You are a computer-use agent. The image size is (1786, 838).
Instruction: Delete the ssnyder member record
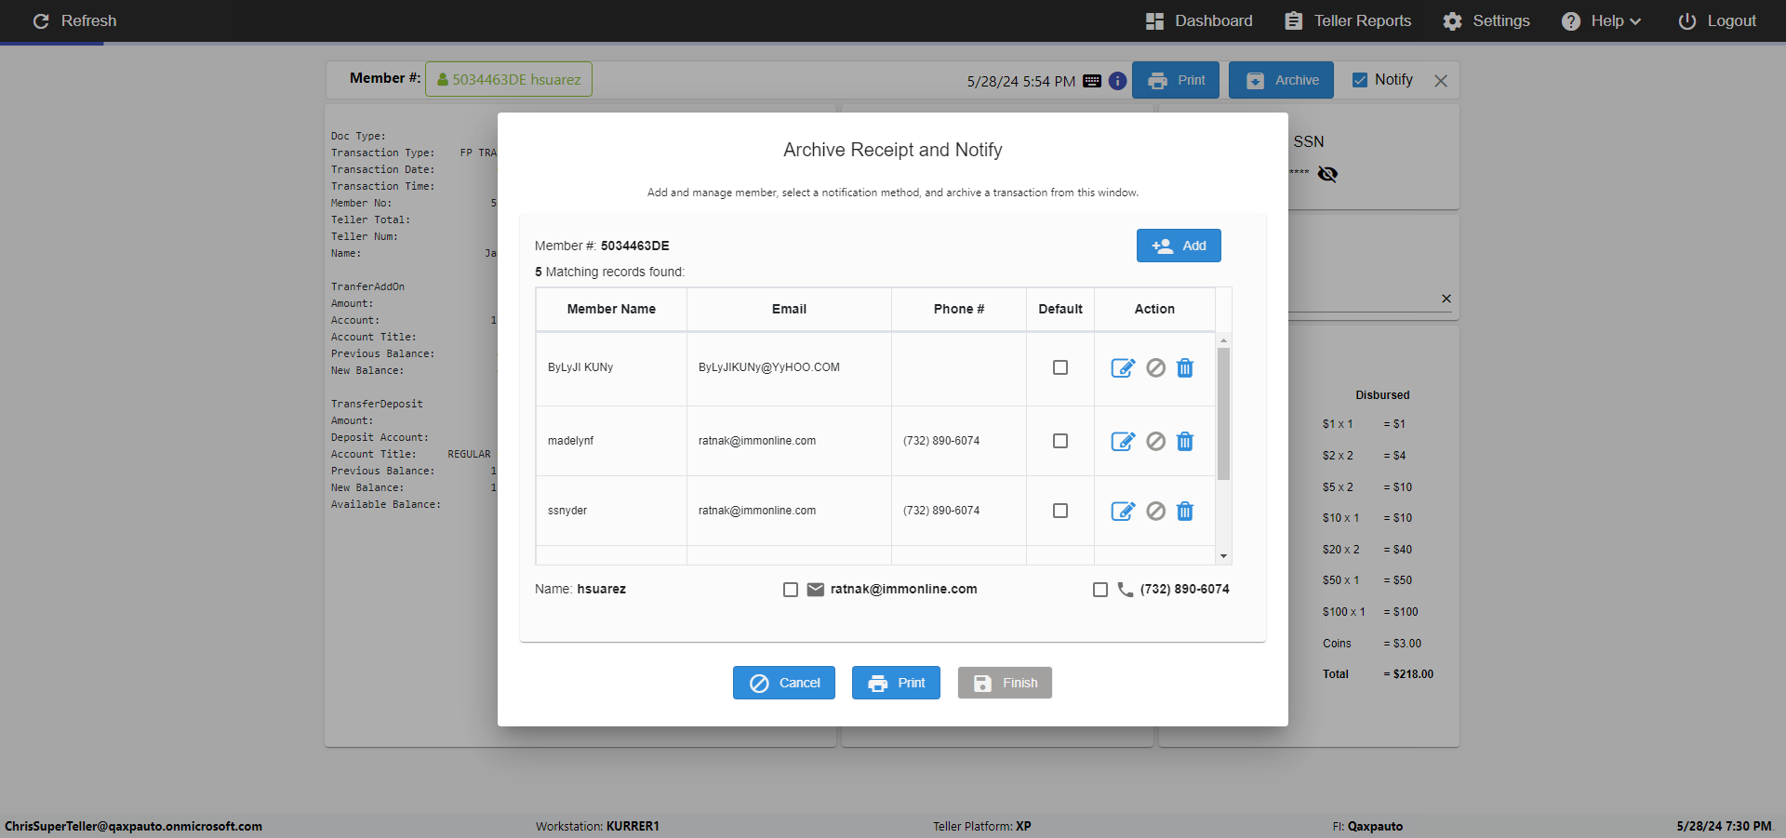(x=1185, y=512)
